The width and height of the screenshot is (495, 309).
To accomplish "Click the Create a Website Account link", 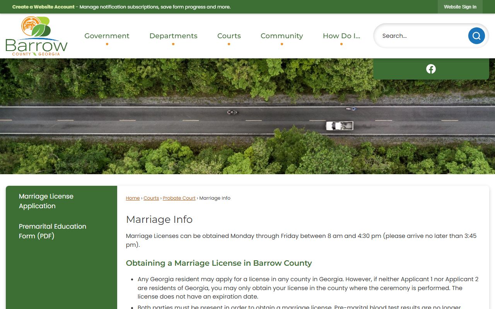I will point(43,7).
